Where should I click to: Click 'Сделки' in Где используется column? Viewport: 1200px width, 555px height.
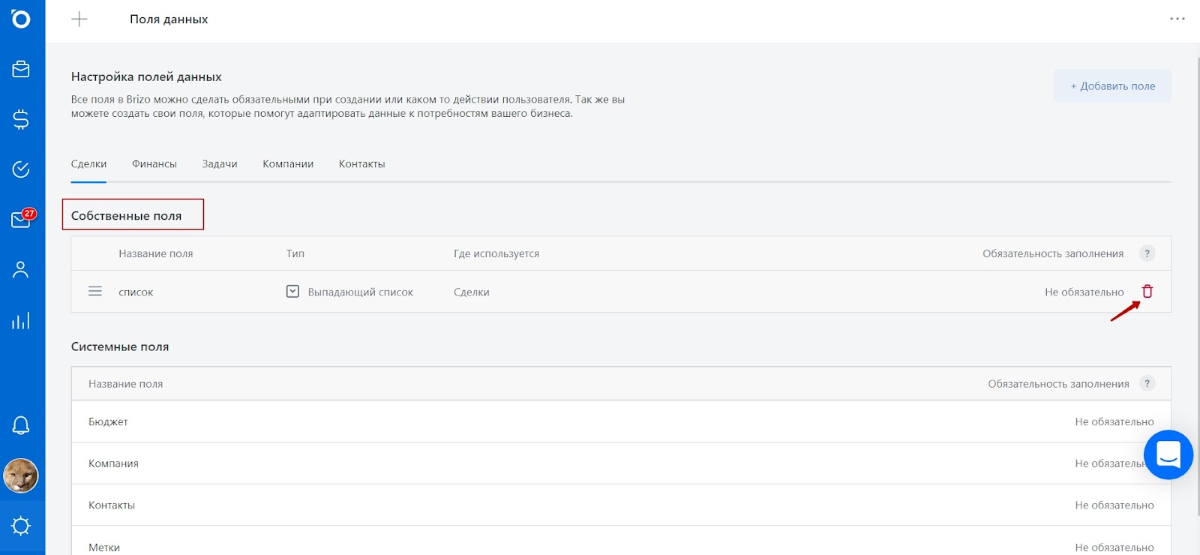tap(472, 292)
